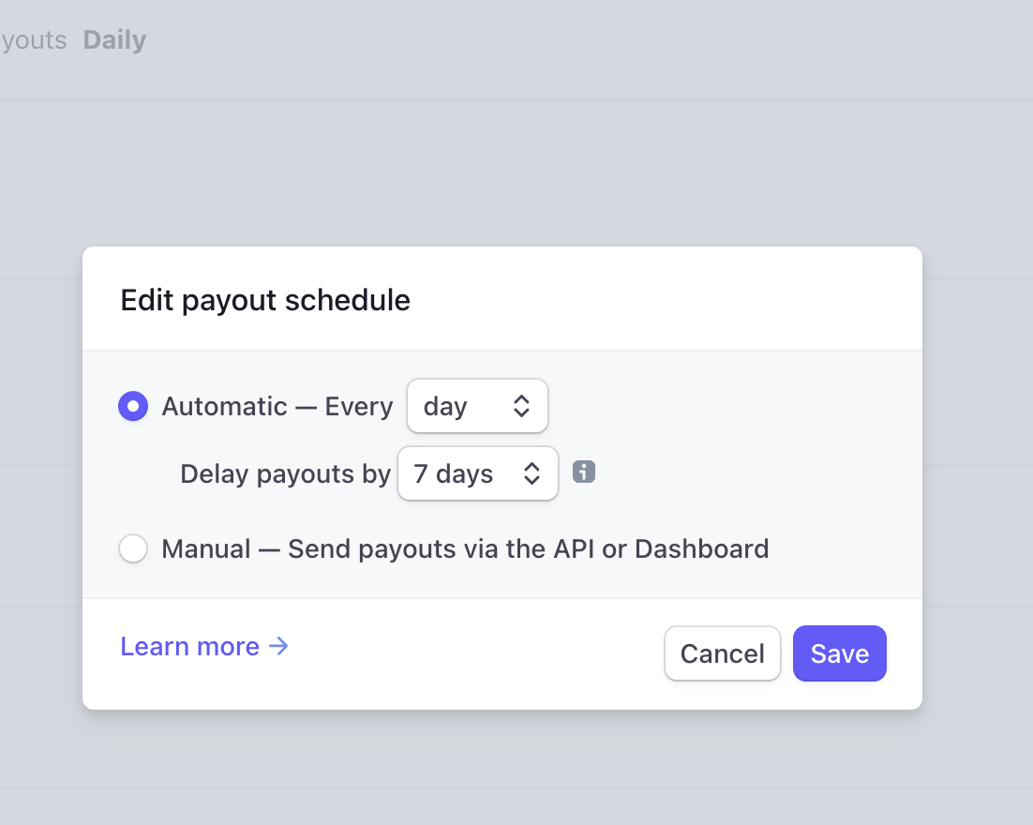This screenshot has width=1033, height=825.
Task: Click the 'Delay payouts by' label
Action: 285,473
